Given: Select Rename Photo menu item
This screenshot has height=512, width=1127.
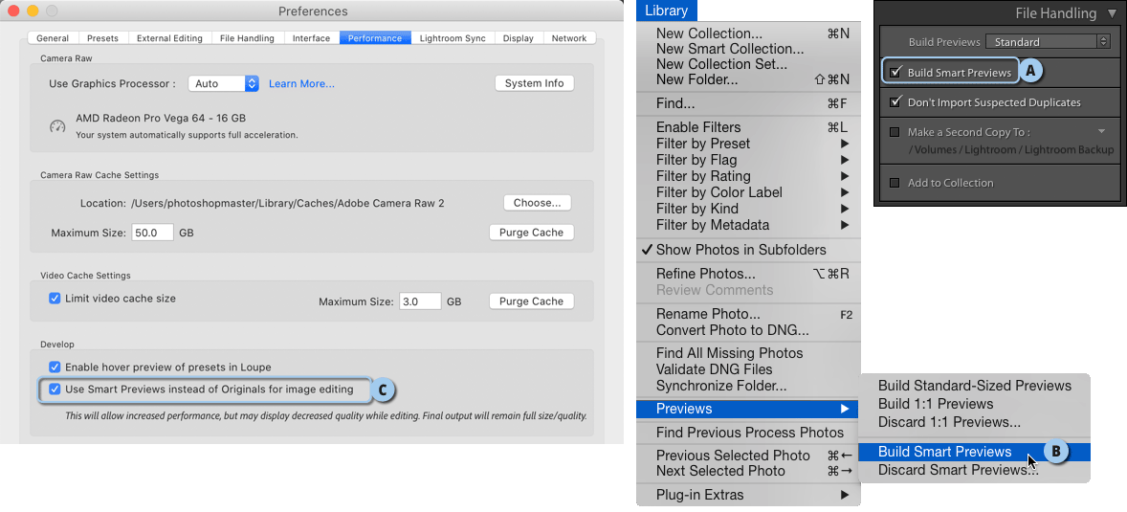Looking at the screenshot, I should 748,314.
